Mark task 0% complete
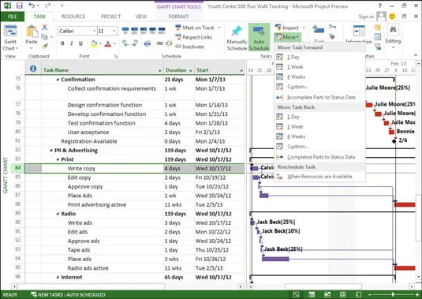Image resolution: width=422 pixels, height=299 pixels. [125, 31]
